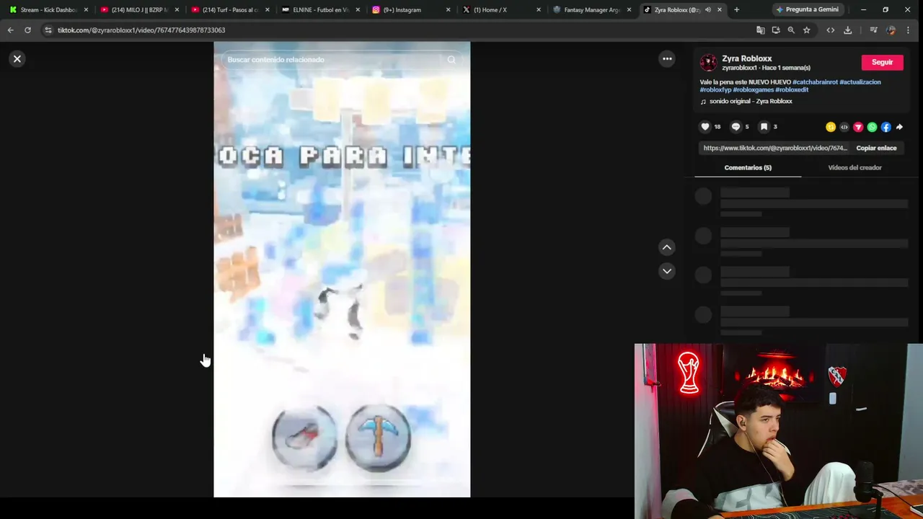The image size is (923, 519).
Task: Open the #actualizacion hashtag
Action: (860, 82)
